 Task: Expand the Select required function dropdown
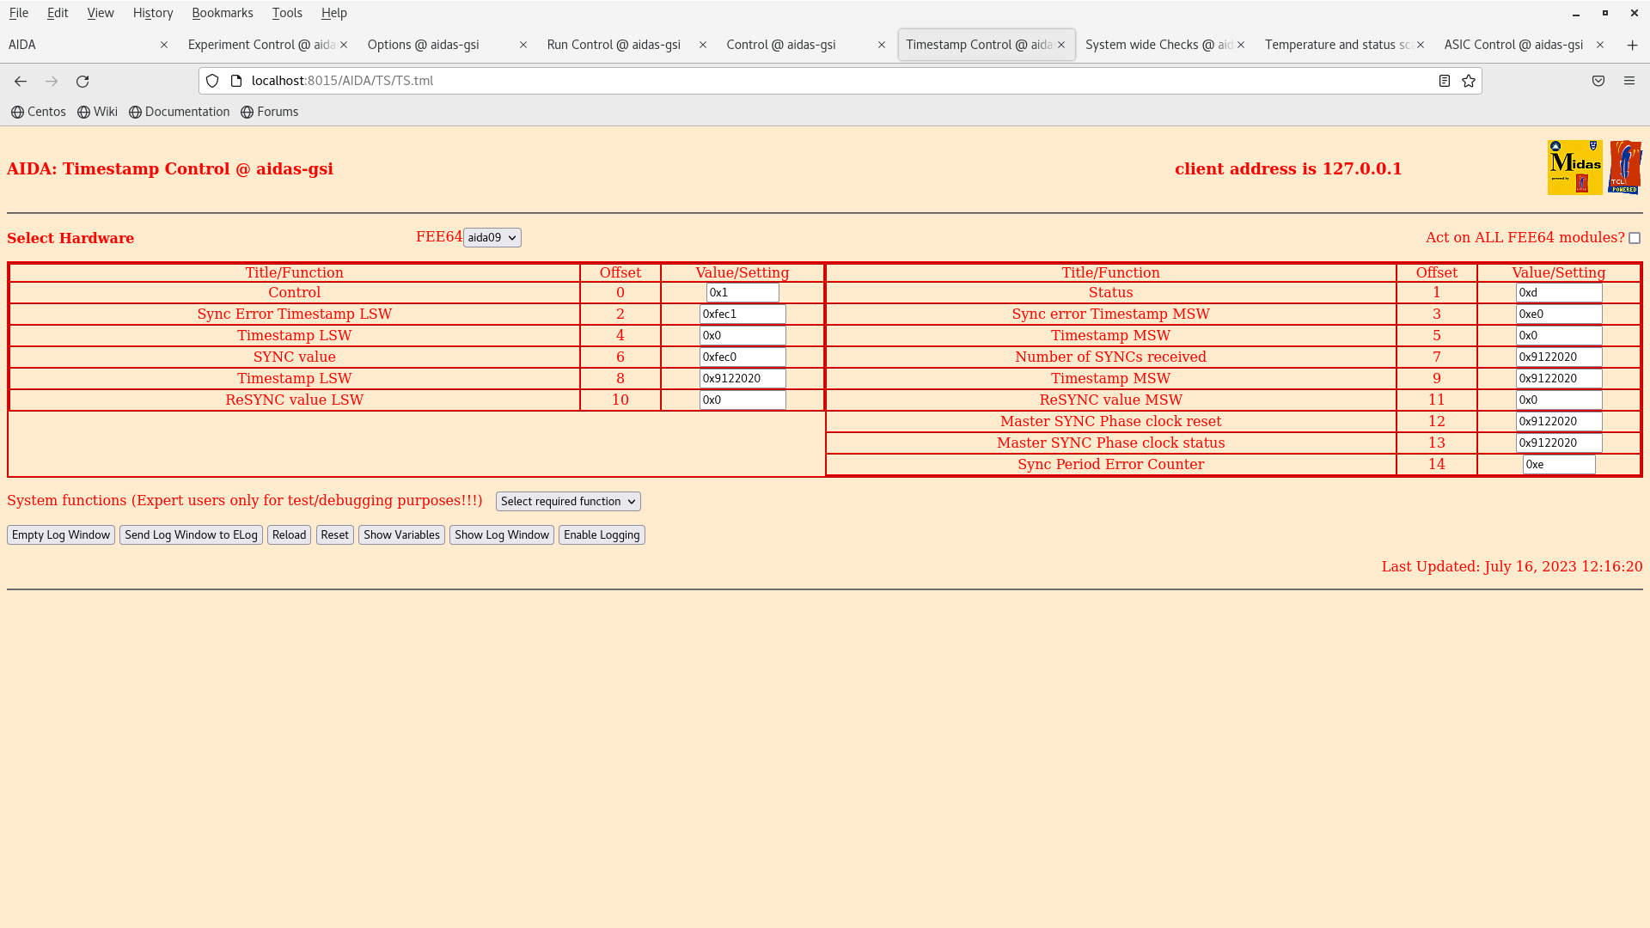(568, 501)
